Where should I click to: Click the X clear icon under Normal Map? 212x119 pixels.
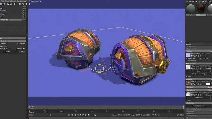coord(201,56)
